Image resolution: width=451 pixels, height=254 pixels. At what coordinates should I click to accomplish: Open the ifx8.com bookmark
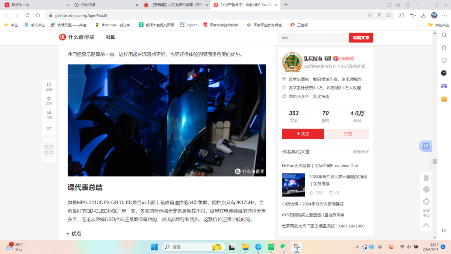click(114, 25)
